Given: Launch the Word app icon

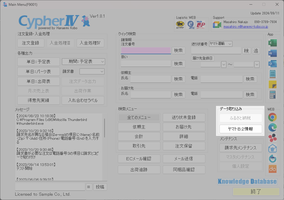Looking at the screenshot, I should pyautogui.click(x=272, y=53).
